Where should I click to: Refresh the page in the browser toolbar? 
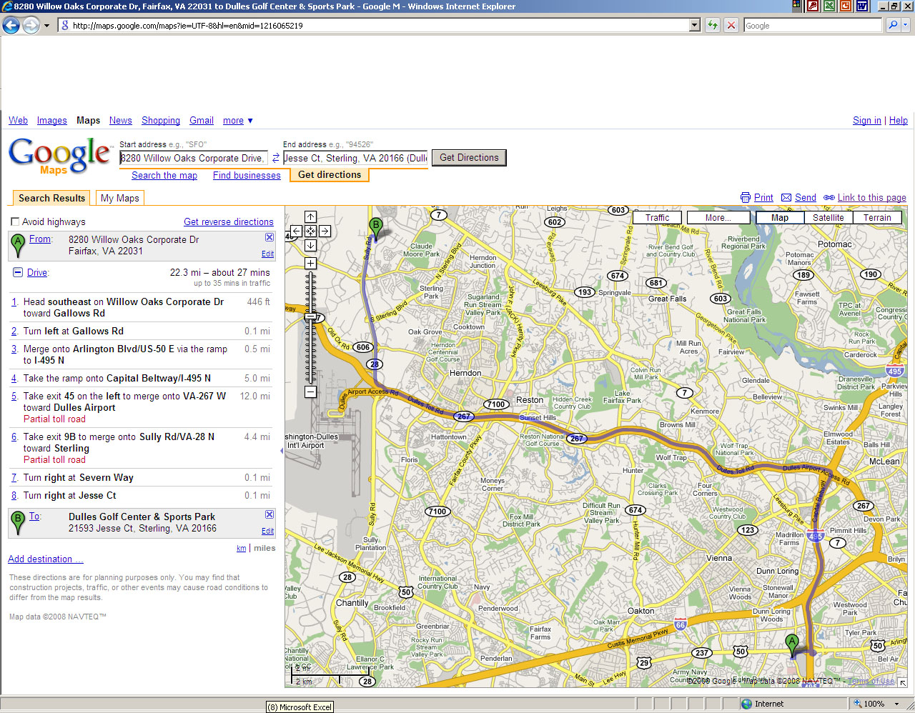[x=713, y=26]
